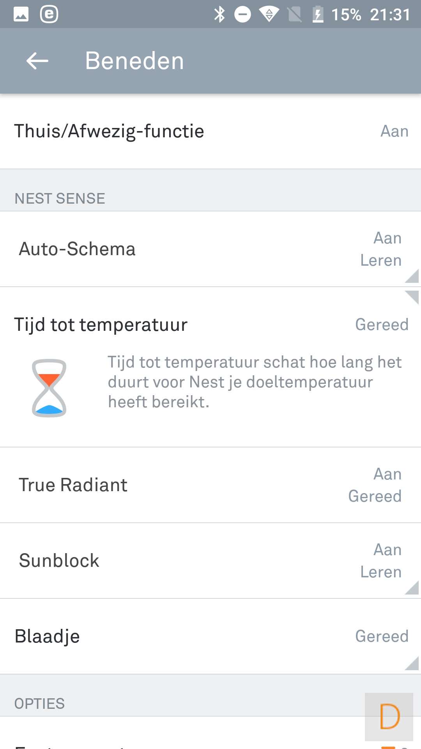The width and height of the screenshot is (421, 749).
Task: Tap the Bluetooth status icon
Action: click(219, 15)
